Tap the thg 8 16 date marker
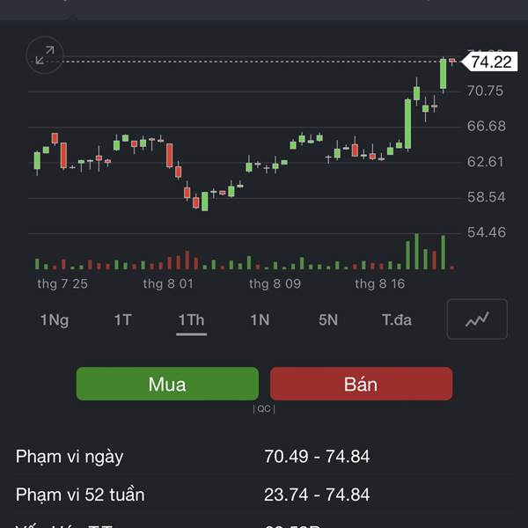Image resolution: width=528 pixels, height=528 pixels. point(380,283)
